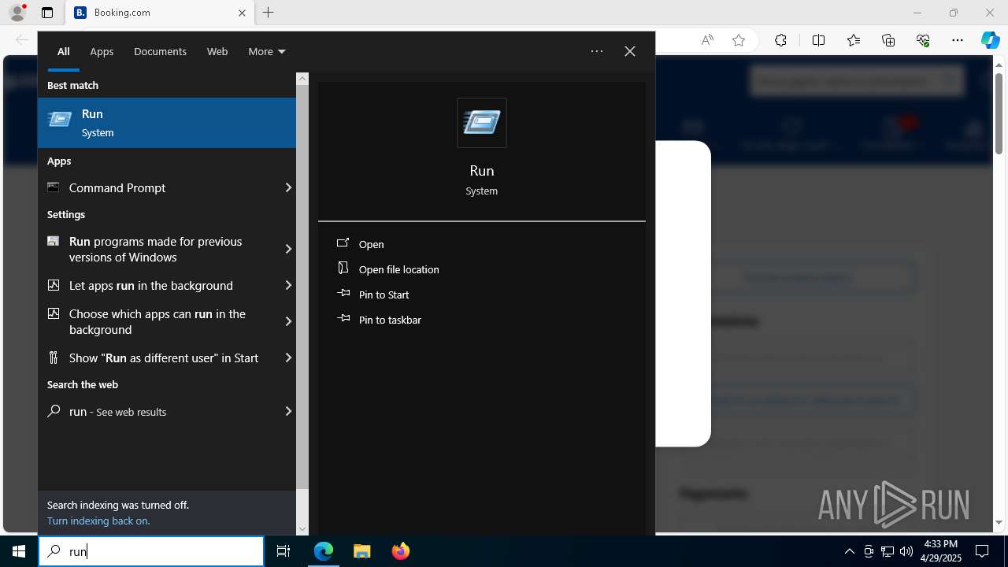Open Edge Browser essentials icon
This screenshot has width=1008, height=567.
[923, 40]
